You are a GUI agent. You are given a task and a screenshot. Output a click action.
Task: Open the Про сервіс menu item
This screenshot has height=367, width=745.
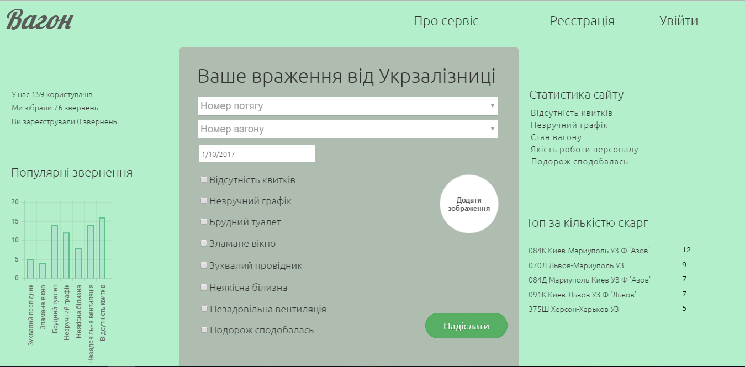446,21
